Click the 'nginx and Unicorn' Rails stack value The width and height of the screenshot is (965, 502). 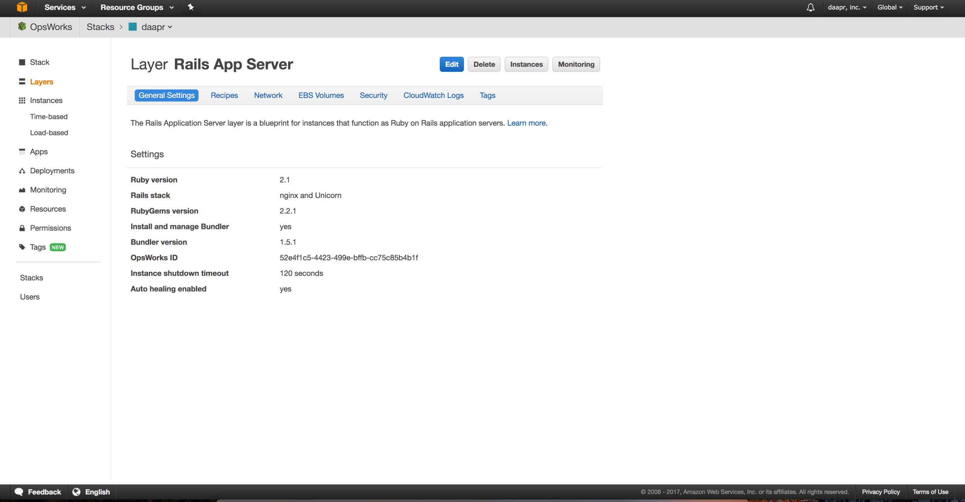click(311, 195)
